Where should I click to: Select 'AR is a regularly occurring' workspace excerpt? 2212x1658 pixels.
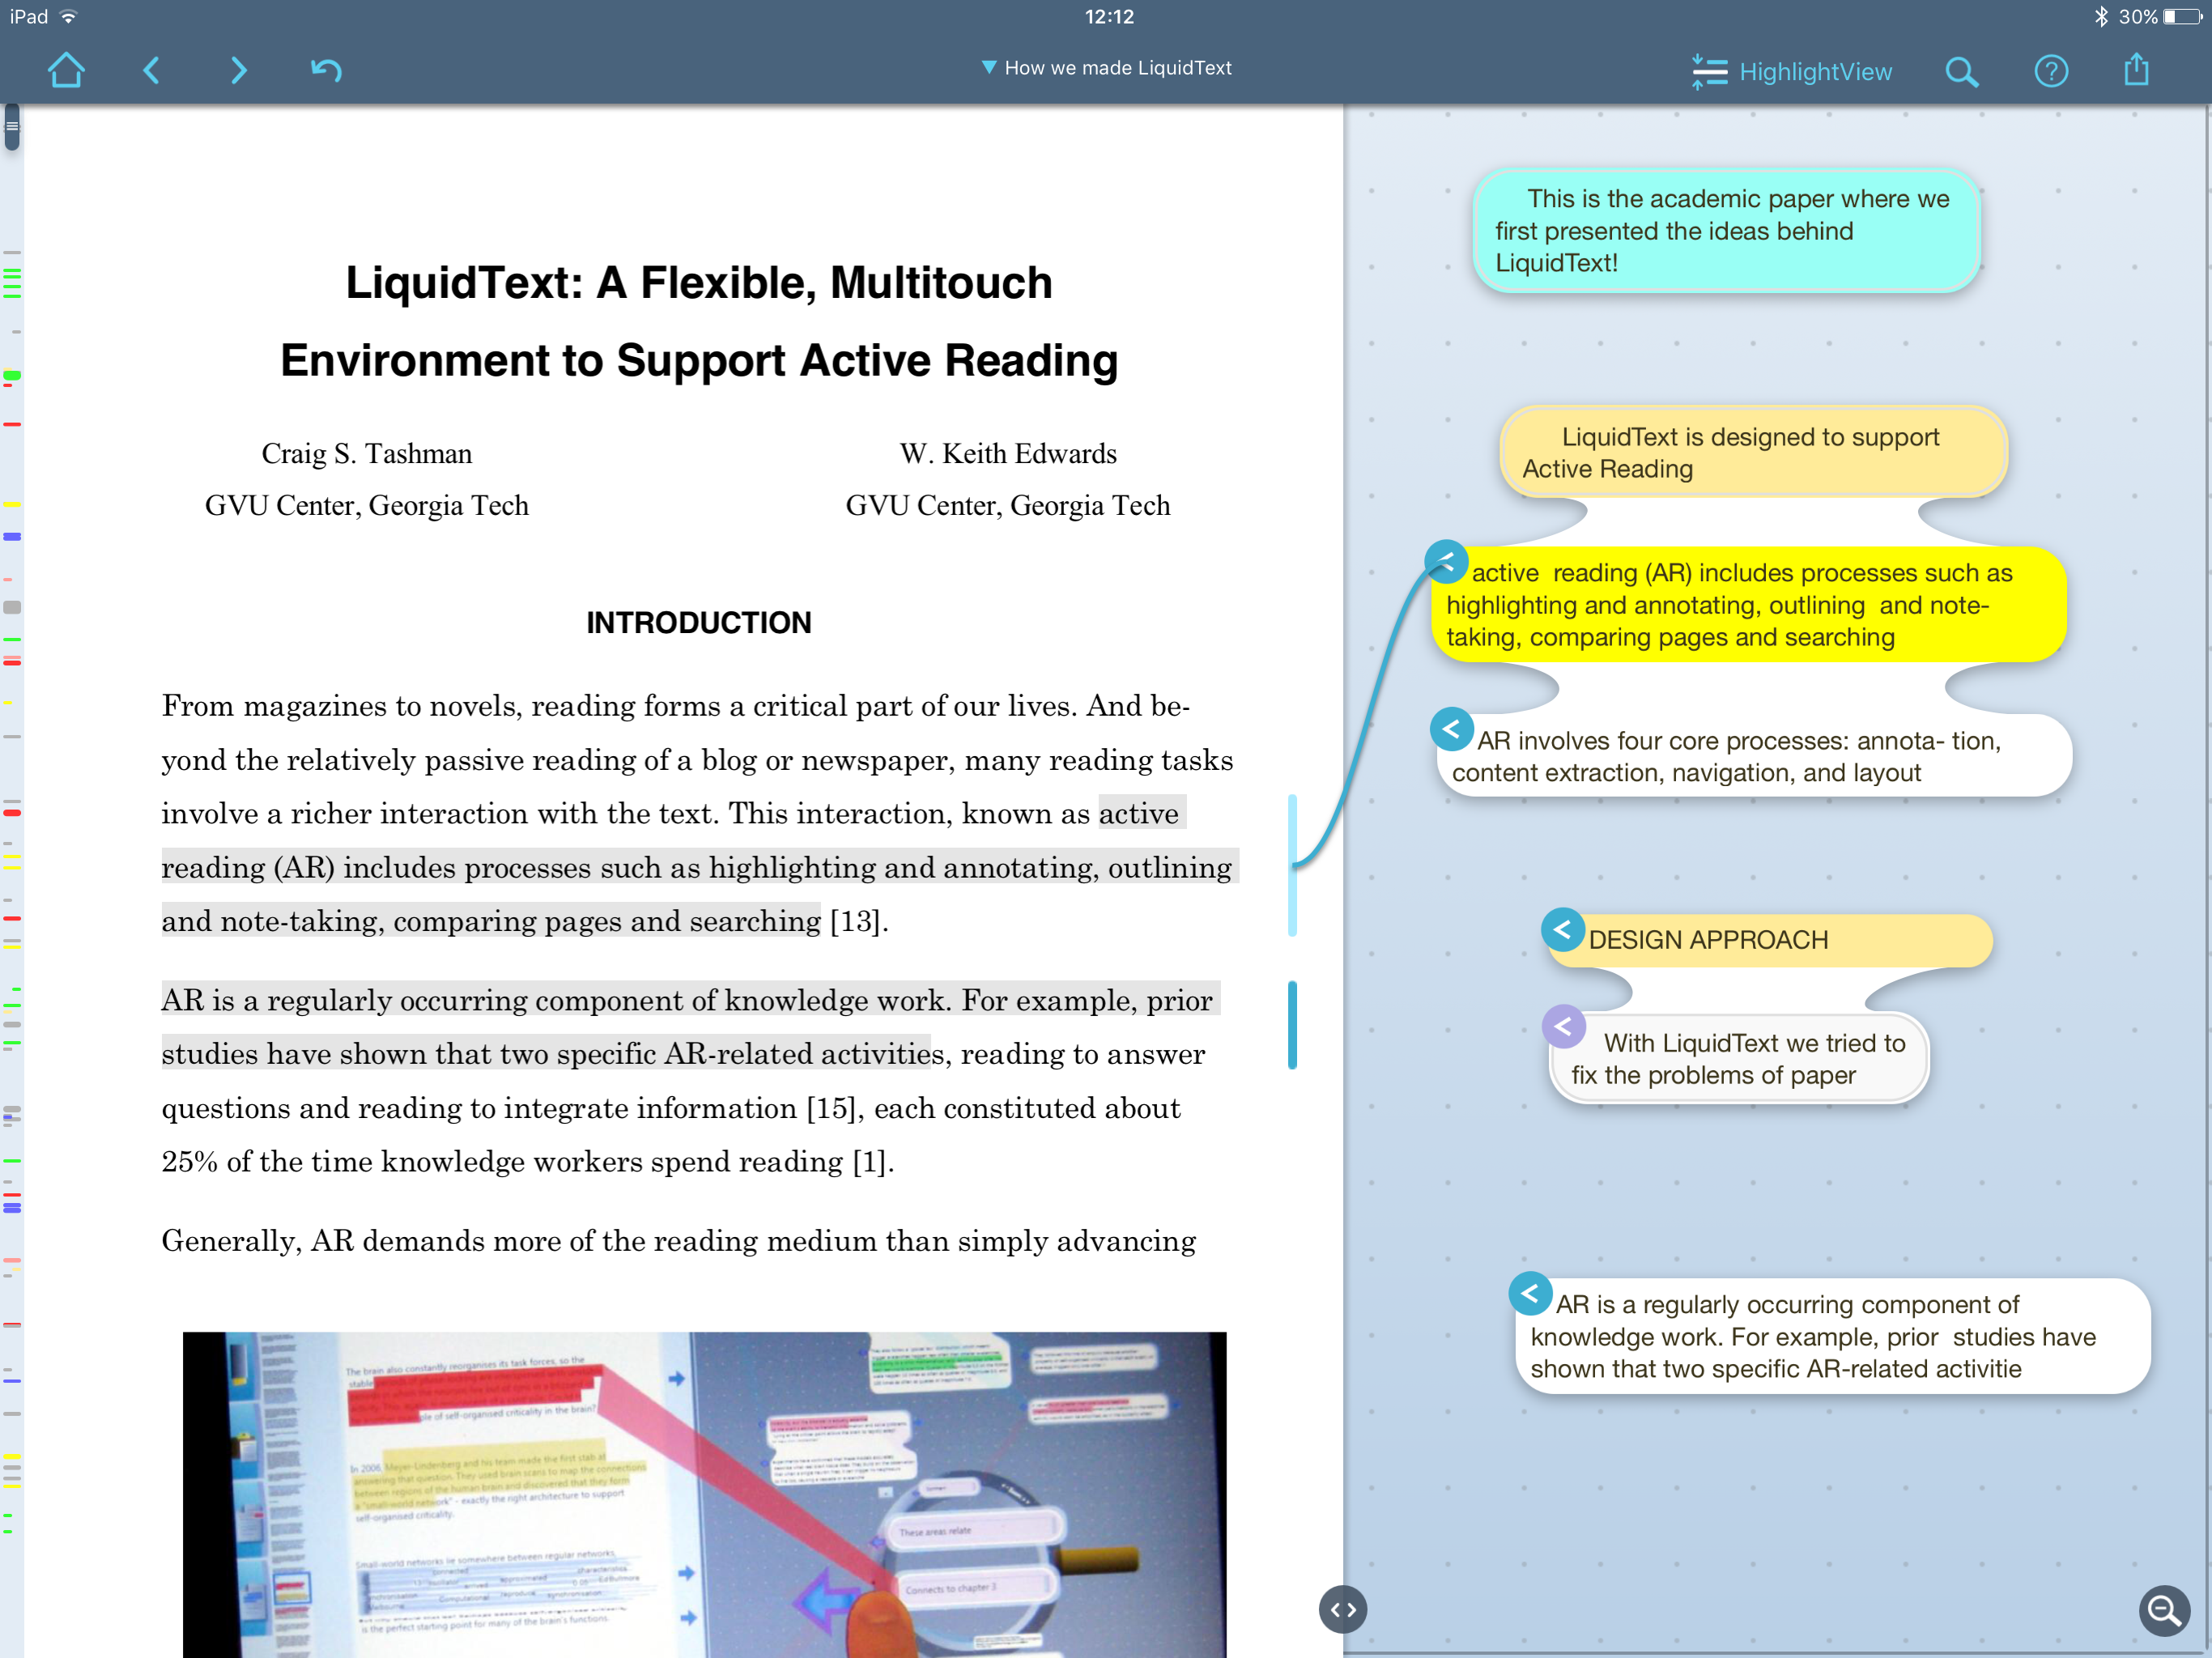pos(1832,1337)
